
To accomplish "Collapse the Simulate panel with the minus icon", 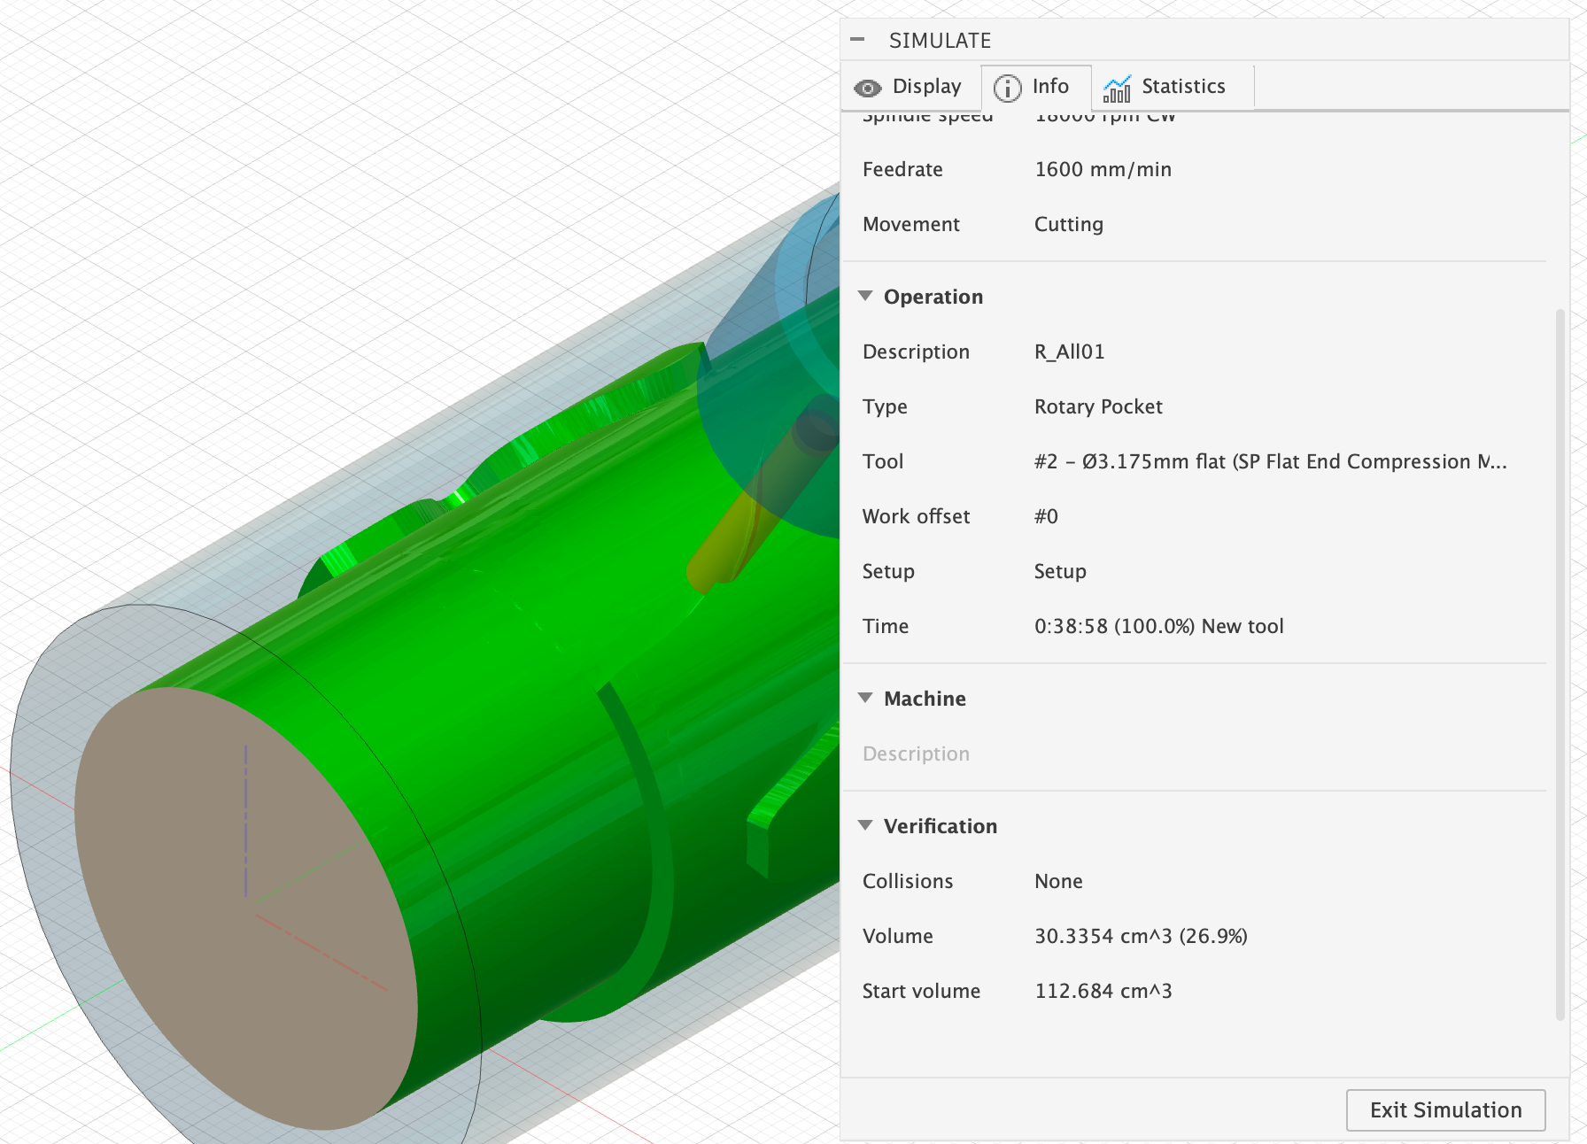I will tap(856, 40).
